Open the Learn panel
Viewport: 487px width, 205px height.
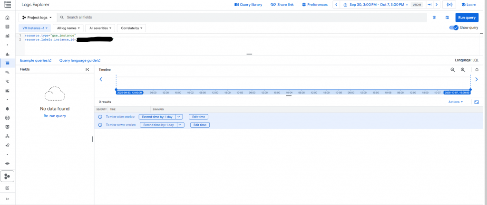(468, 5)
